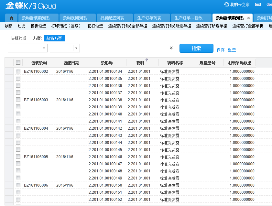This screenshot has width=272, height=206.
Task: Click the 金蝶K/3 Cloud logo
Action: [31, 6]
